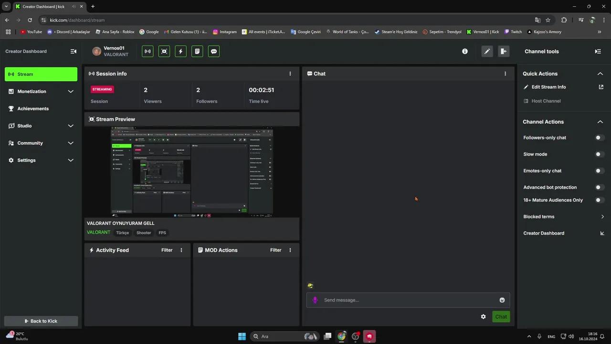The width and height of the screenshot is (611, 344).
Task: Click the Stream Preview toolbar icon
Action: (x=164, y=51)
